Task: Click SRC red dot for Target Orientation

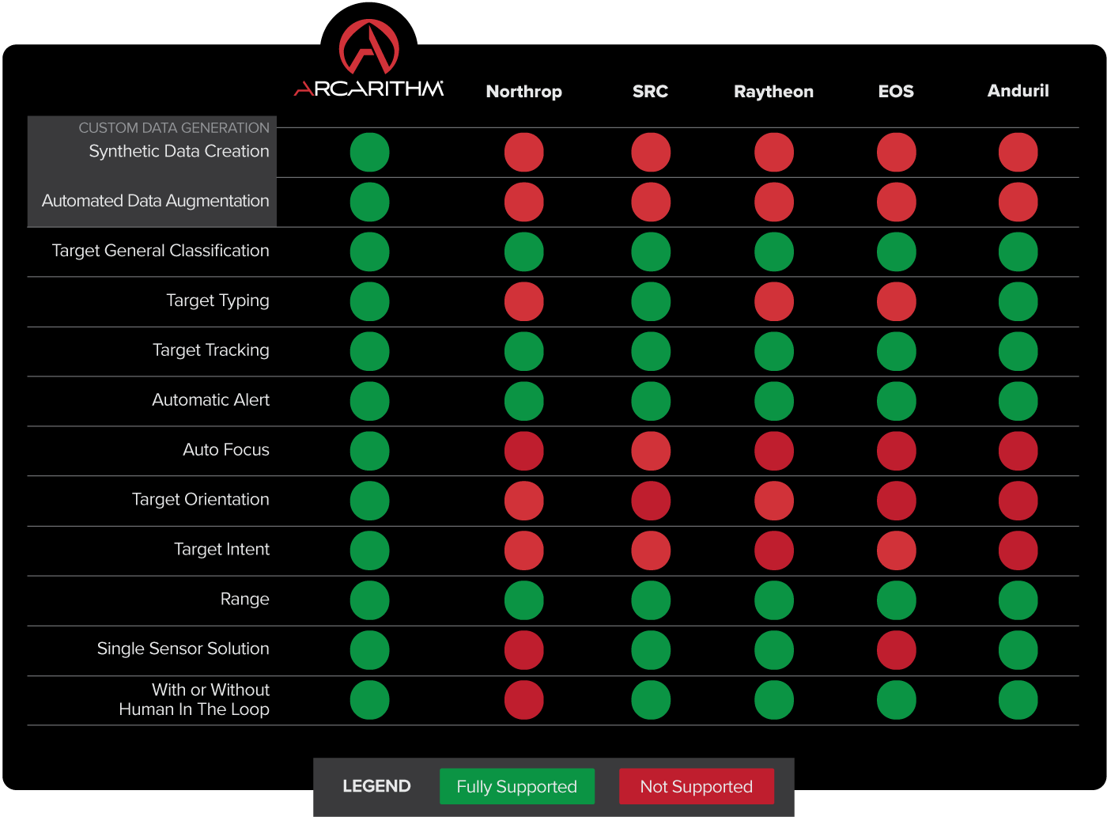Action: [x=651, y=501]
